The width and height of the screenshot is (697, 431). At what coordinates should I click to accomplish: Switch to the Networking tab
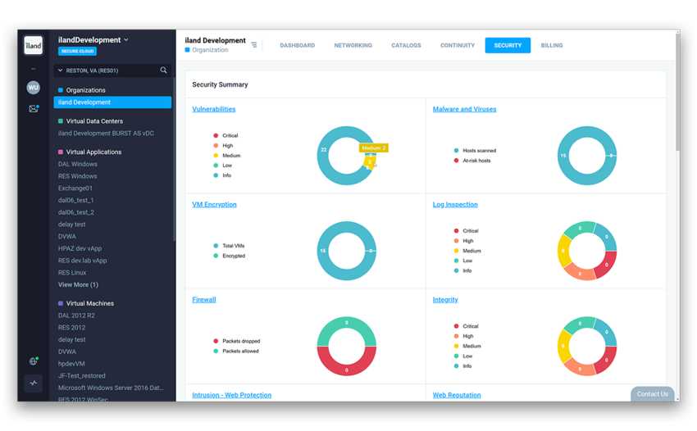pos(353,45)
